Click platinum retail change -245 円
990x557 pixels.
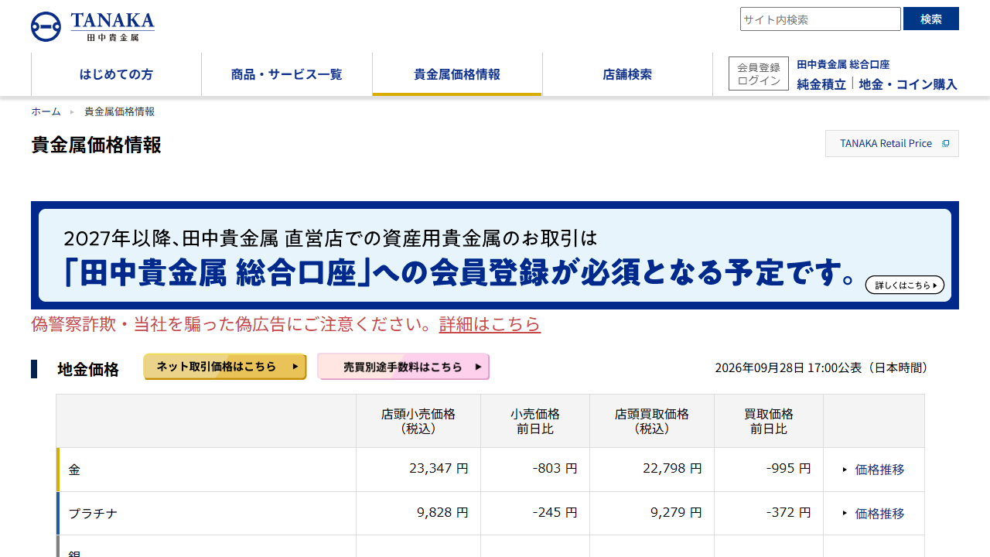click(x=555, y=513)
